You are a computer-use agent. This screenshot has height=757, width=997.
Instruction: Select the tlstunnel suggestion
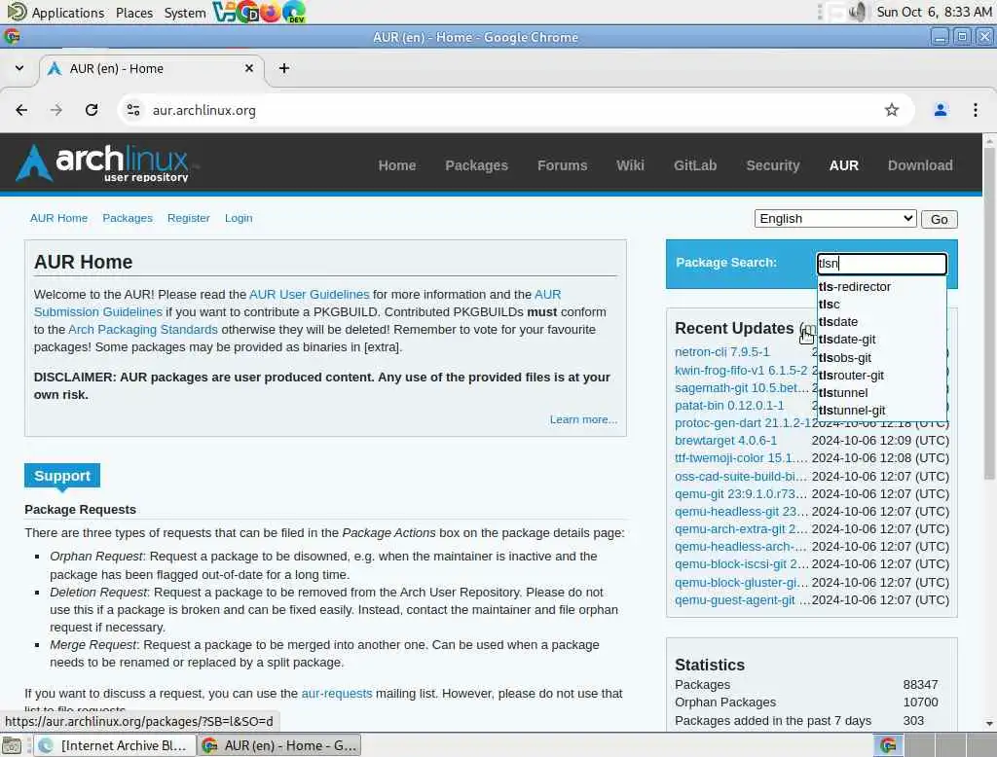(x=881, y=393)
